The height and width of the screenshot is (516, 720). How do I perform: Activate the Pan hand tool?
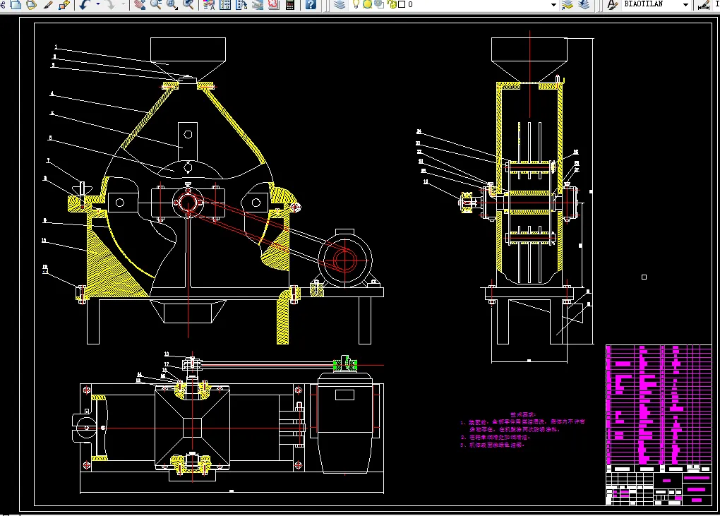pos(140,5)
